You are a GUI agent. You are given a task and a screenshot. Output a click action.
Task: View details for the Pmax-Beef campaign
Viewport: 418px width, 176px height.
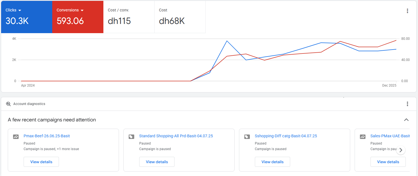click(41, 162)
